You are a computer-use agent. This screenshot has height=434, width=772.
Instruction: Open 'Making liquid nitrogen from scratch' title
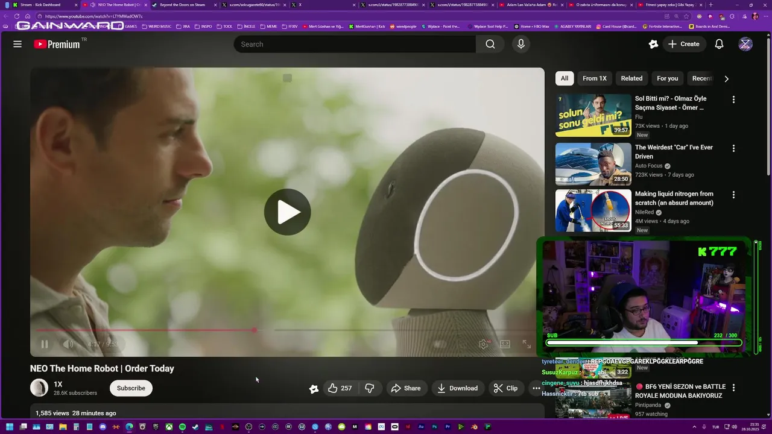click(x=674, y=198)
